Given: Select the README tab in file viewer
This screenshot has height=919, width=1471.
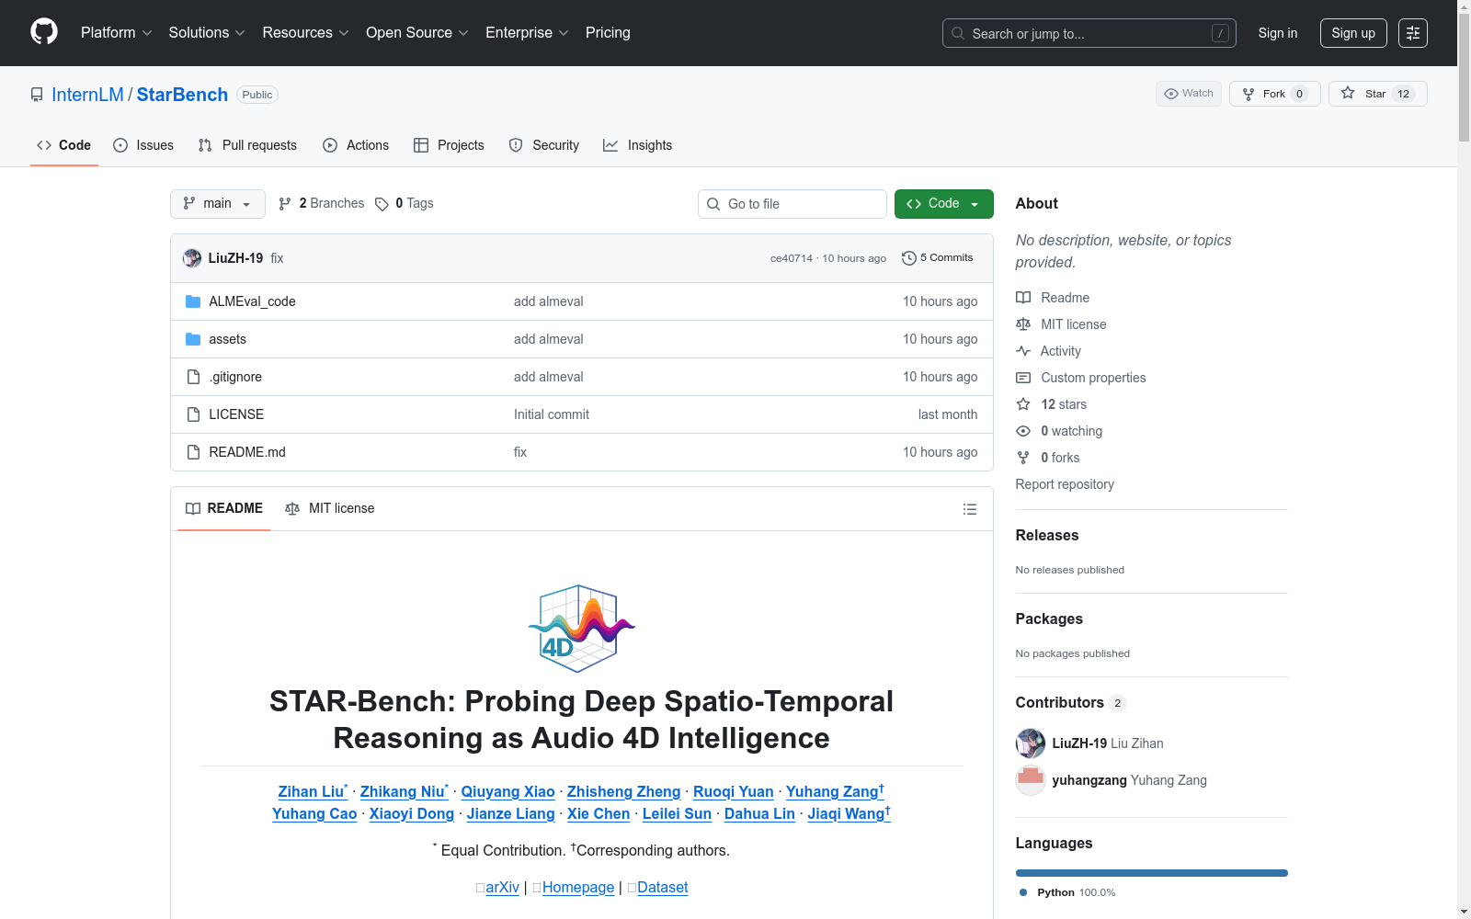Looking at the screenshot, I should pos(224,508).
